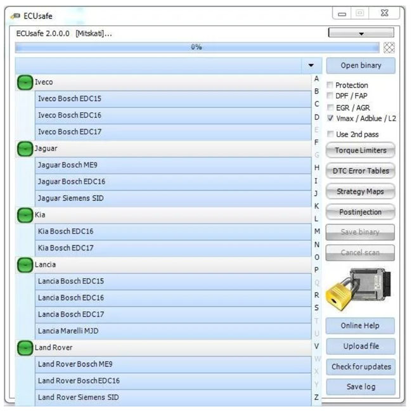Viewport: 412px width, 412px height.
Task: Select Jaguar Bosch ME9
Action: click(x=173, y=165)
